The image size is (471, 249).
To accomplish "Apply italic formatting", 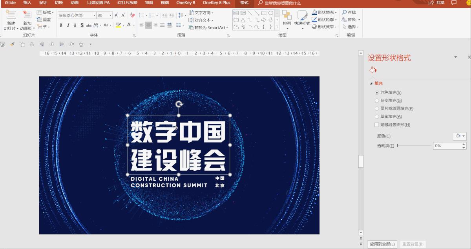I will click(67, 24).
